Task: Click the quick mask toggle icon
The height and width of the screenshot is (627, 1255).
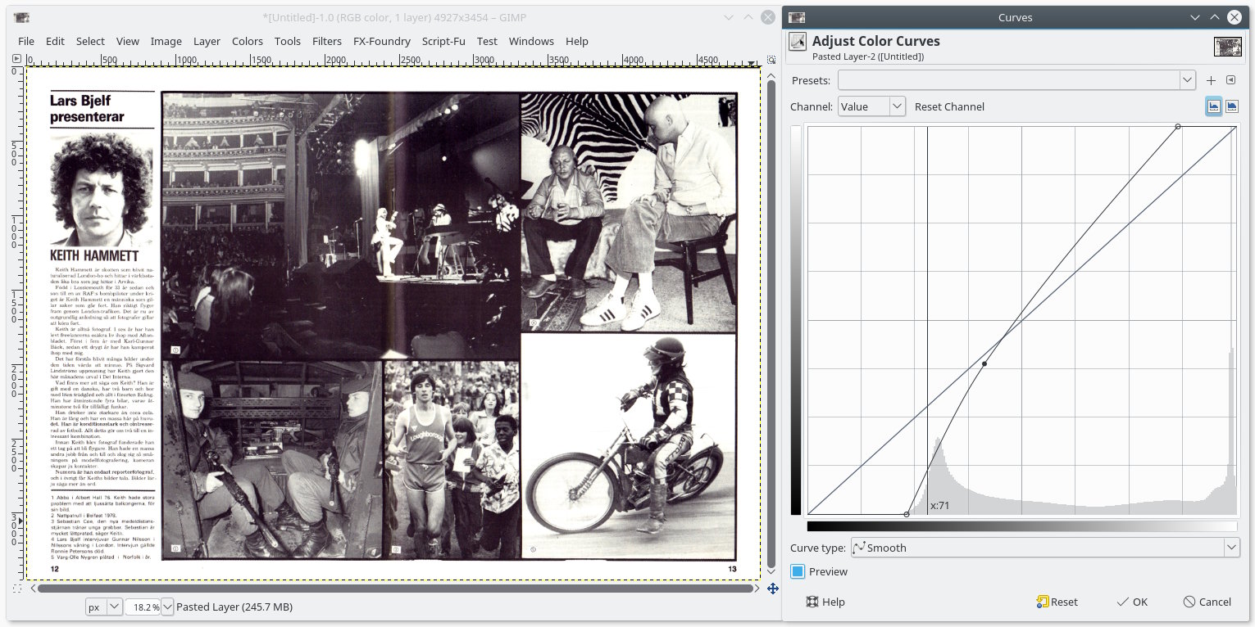Action: (x=17, y=588)
